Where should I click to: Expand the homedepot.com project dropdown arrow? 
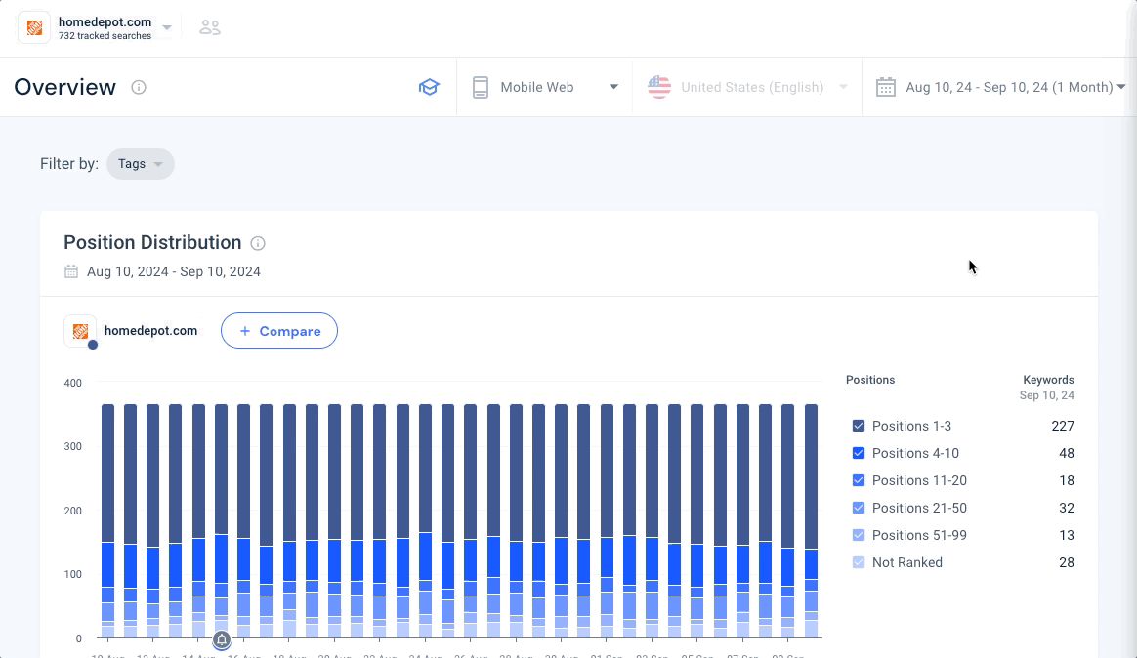coord(167,28)
